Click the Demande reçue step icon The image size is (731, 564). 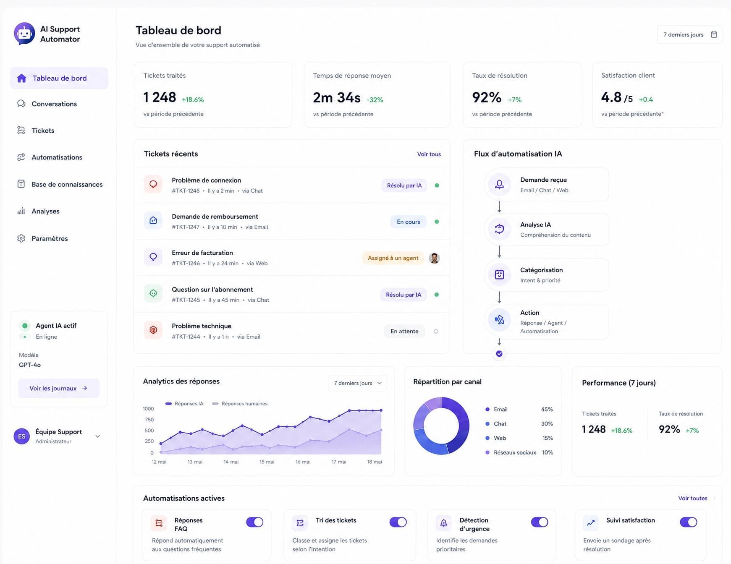point(499,184)
